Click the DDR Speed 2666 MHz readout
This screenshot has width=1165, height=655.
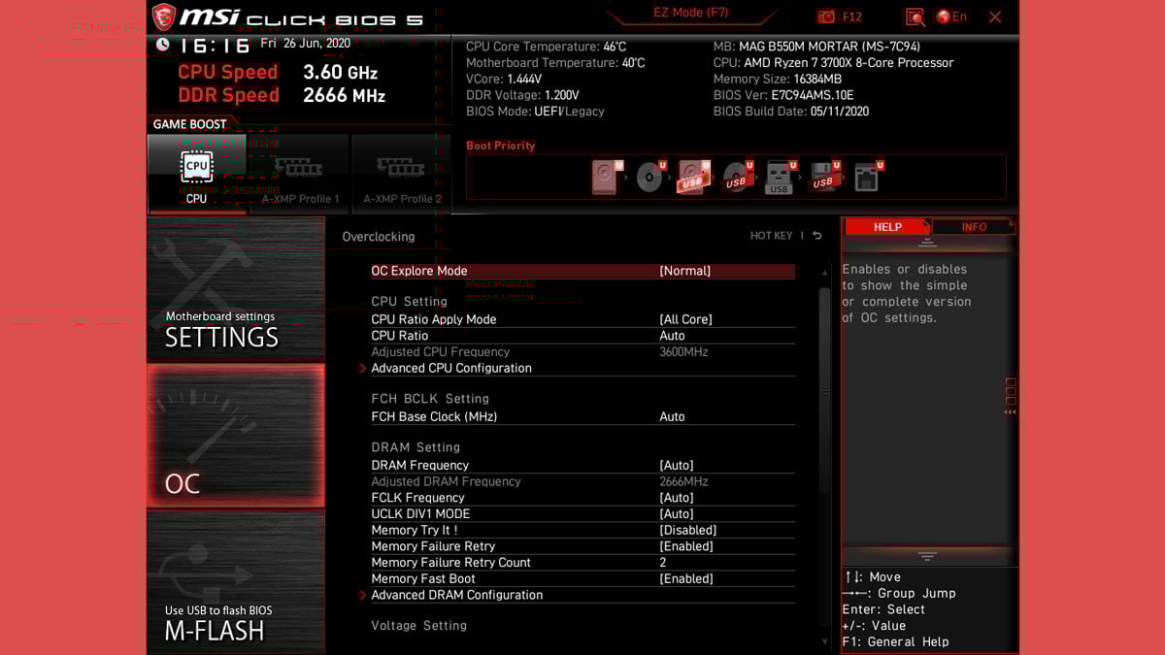click(x=282, y=95)
